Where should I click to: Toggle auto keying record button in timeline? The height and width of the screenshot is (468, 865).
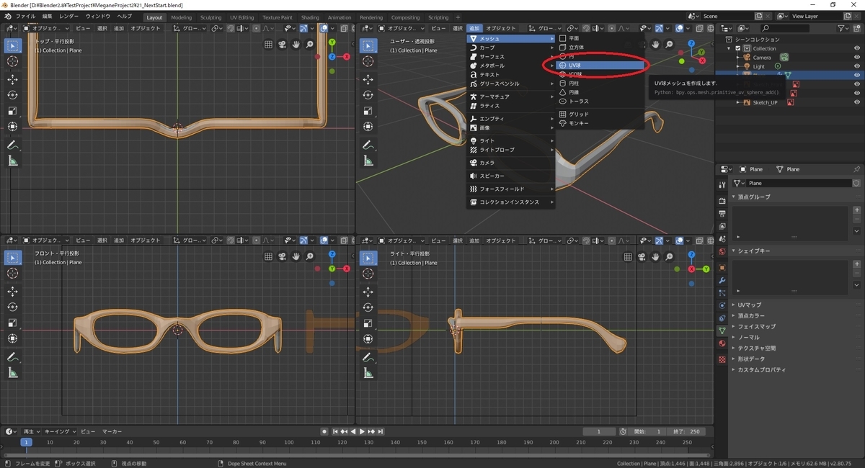point(325,431)
